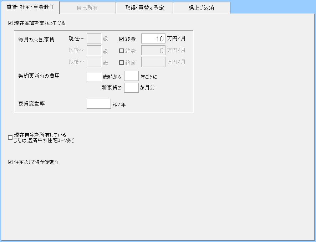Tick the 終身 checkbox in the last 以後〜 row

(121, 62)
